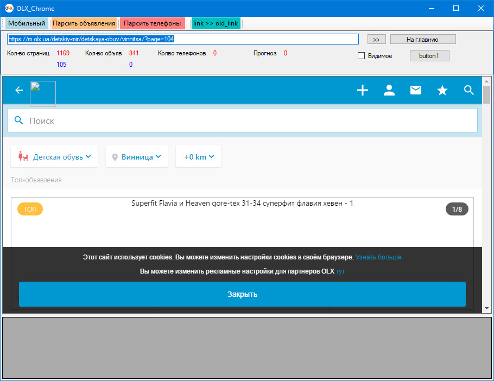Click the Кол-во страниц label

tap(28, 53)
